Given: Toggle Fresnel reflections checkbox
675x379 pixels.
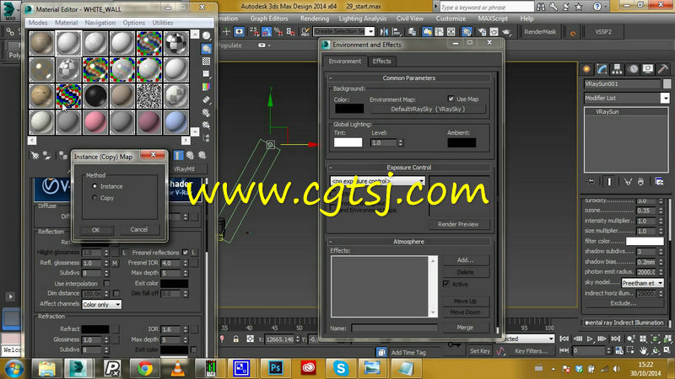Looking at the screenshot, I should 186,252.
